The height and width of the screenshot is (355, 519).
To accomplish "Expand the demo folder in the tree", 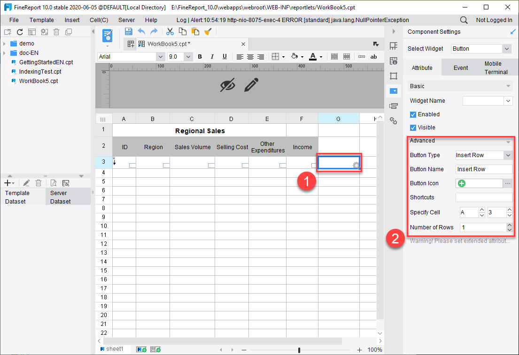I will pyautogui.click(x=4, y=43).
